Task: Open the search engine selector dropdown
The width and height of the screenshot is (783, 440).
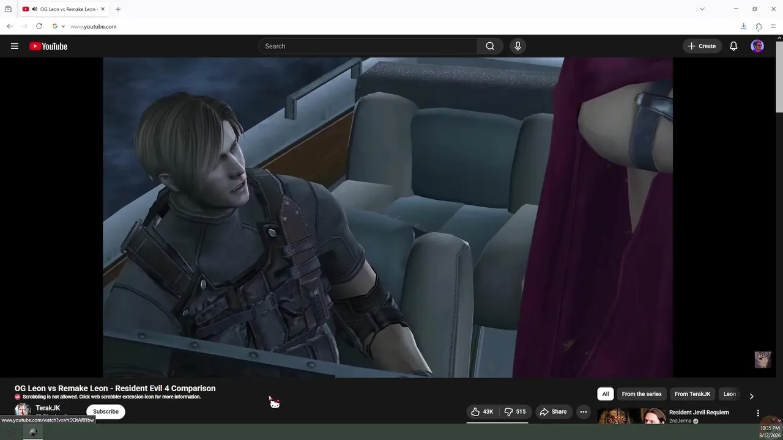Action: (59, 26)
